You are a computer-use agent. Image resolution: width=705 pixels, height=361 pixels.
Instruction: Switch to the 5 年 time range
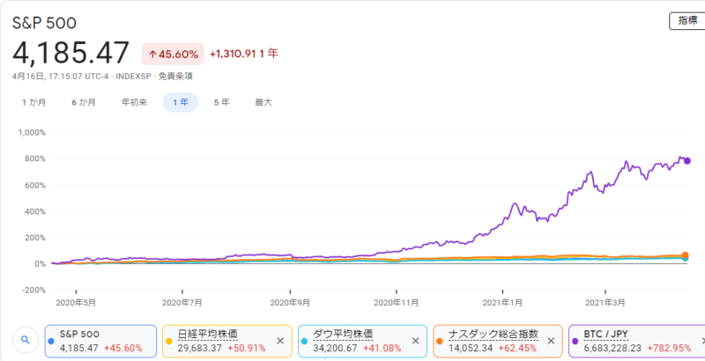(x=222, y=102)
